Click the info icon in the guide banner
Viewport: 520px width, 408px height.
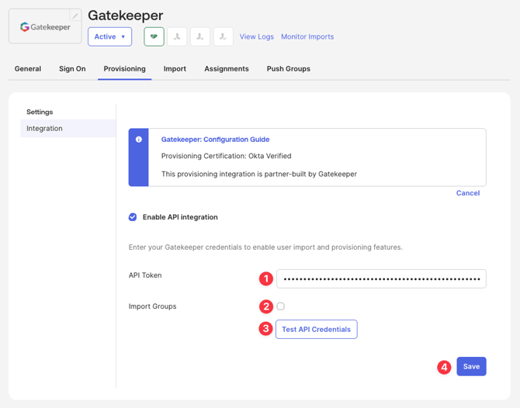(x=139, y=140)
